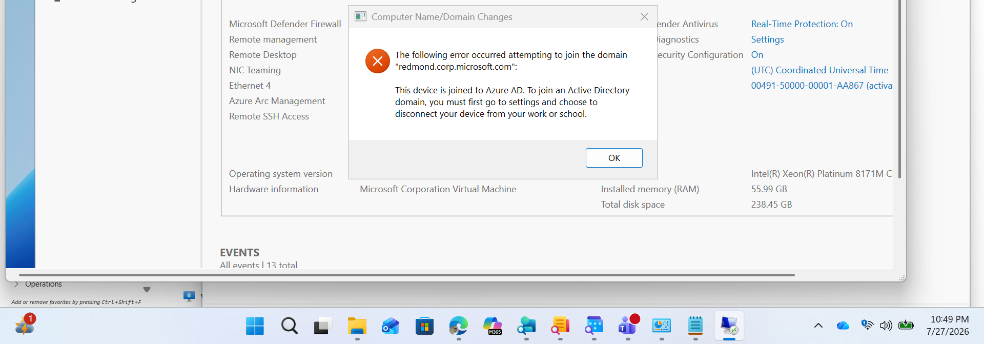Open (UTC) Coordinated Universal Time link

tap(819, 70)
